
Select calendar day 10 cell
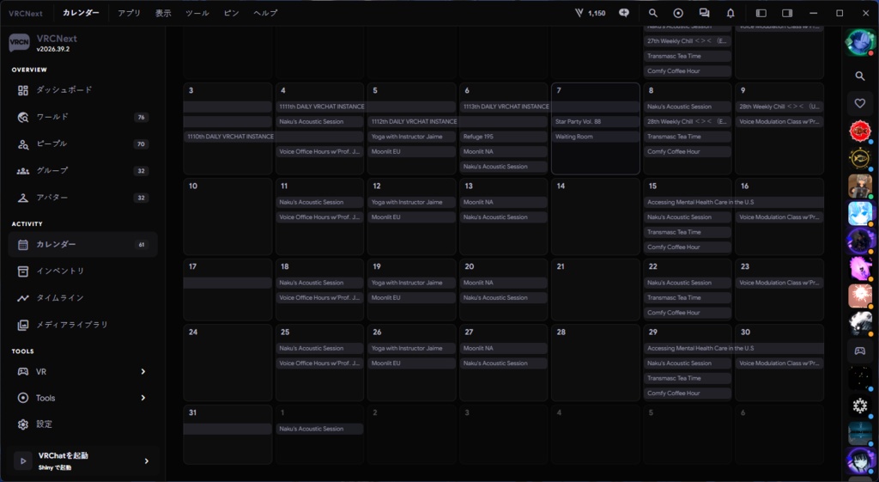click(x=227, y=217)
